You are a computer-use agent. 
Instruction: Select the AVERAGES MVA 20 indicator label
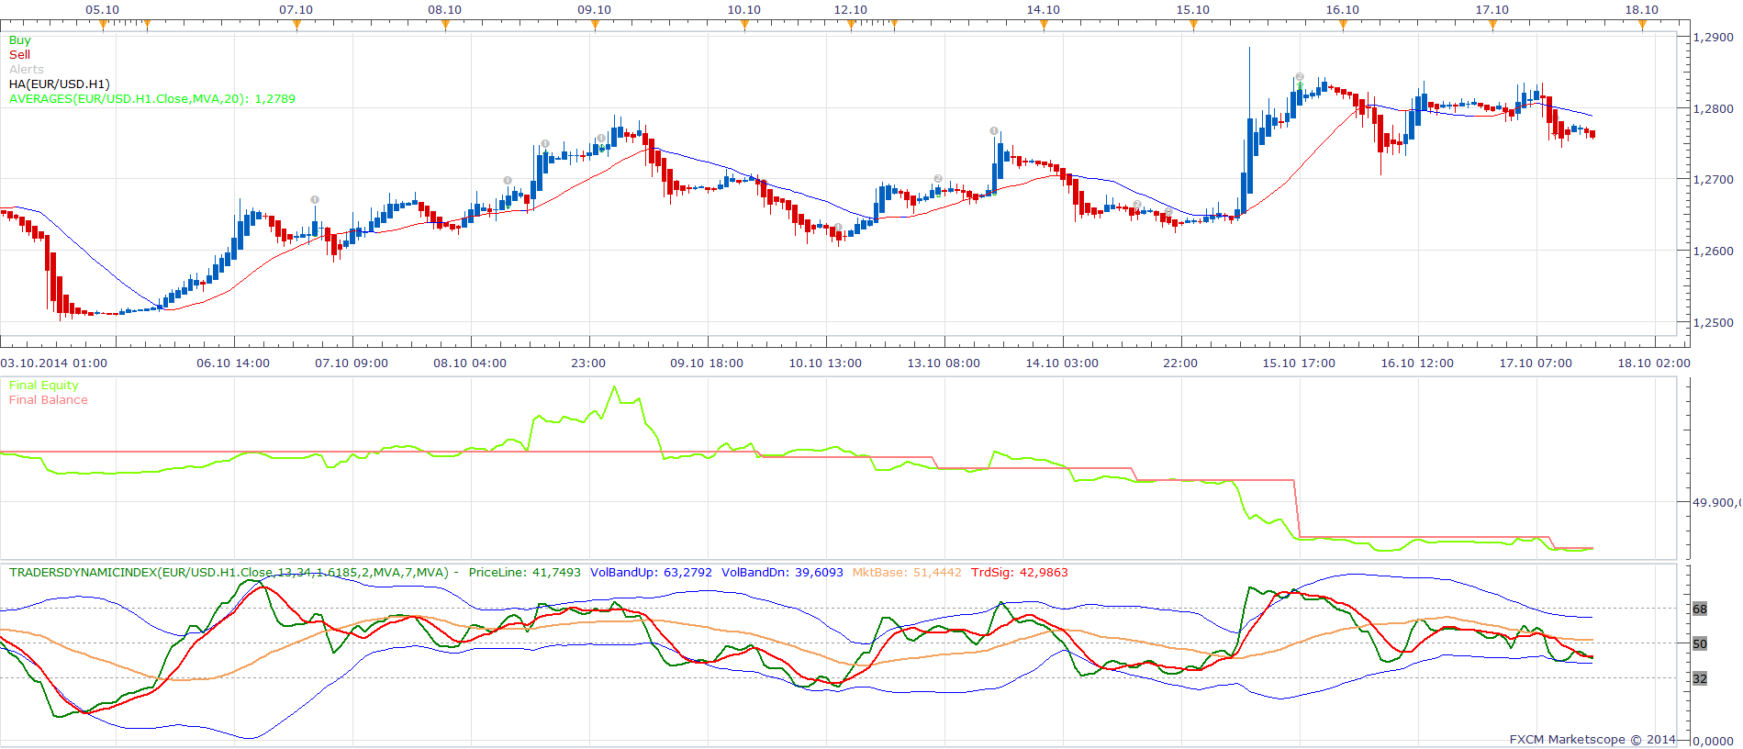(x=152, y=99)
